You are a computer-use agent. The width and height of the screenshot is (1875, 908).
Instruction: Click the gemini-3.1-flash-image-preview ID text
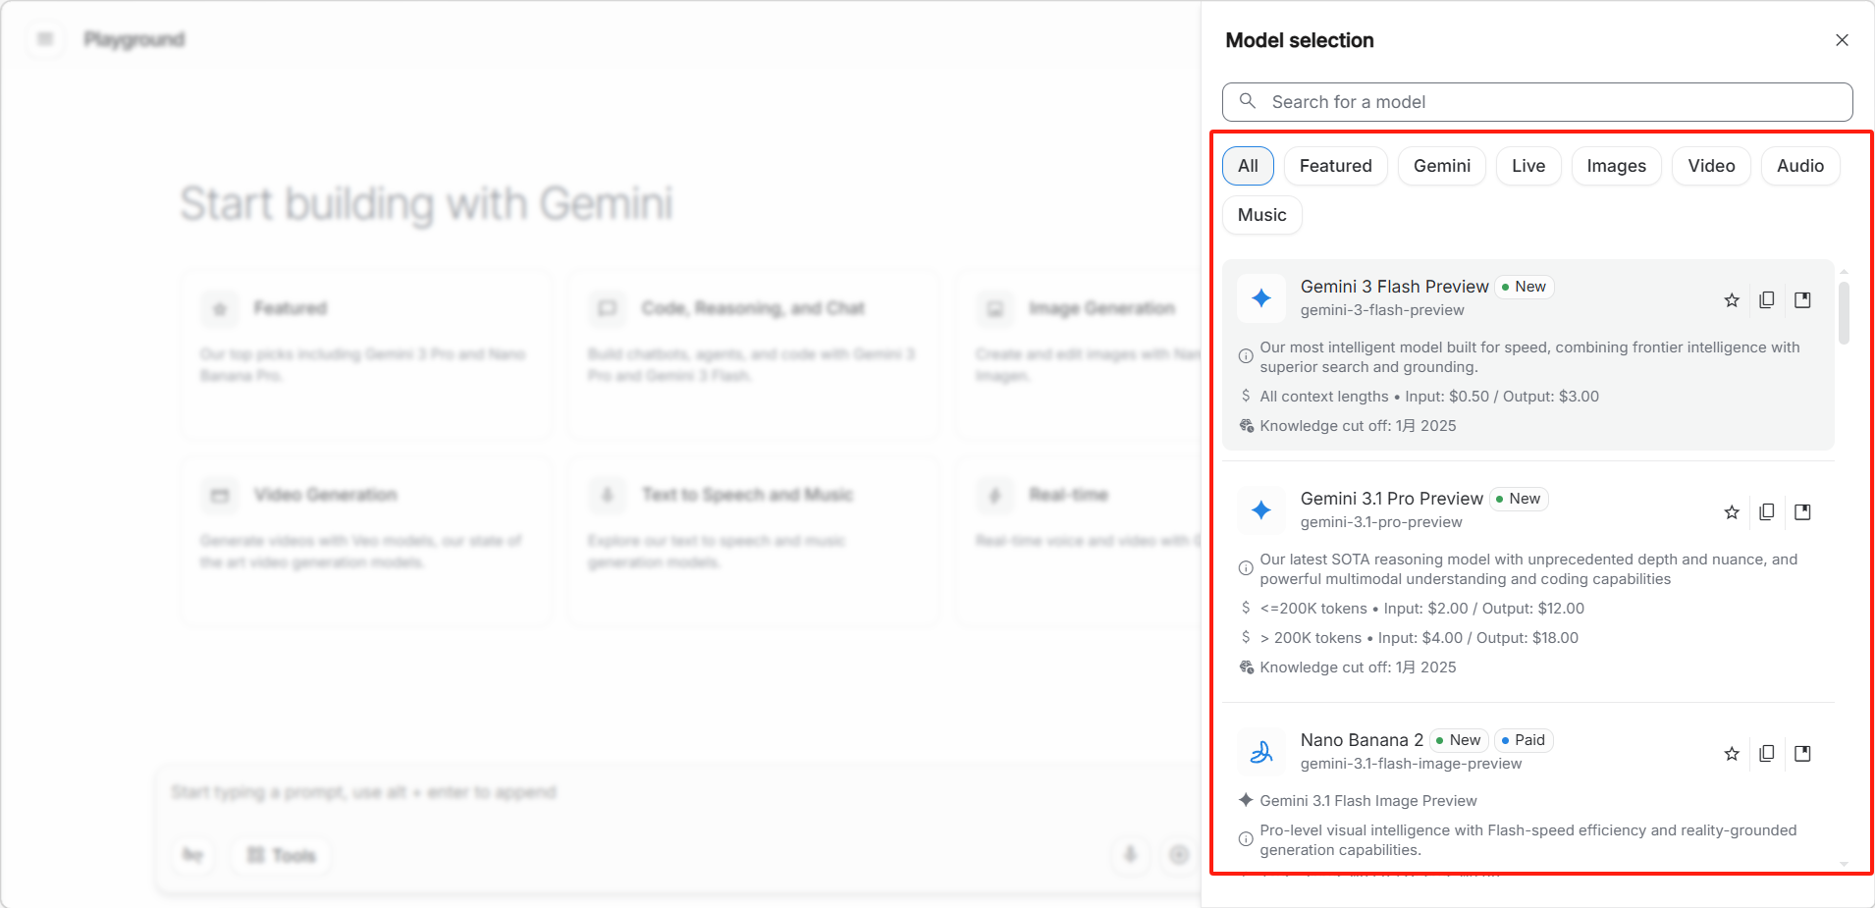tap(1411, 764)
